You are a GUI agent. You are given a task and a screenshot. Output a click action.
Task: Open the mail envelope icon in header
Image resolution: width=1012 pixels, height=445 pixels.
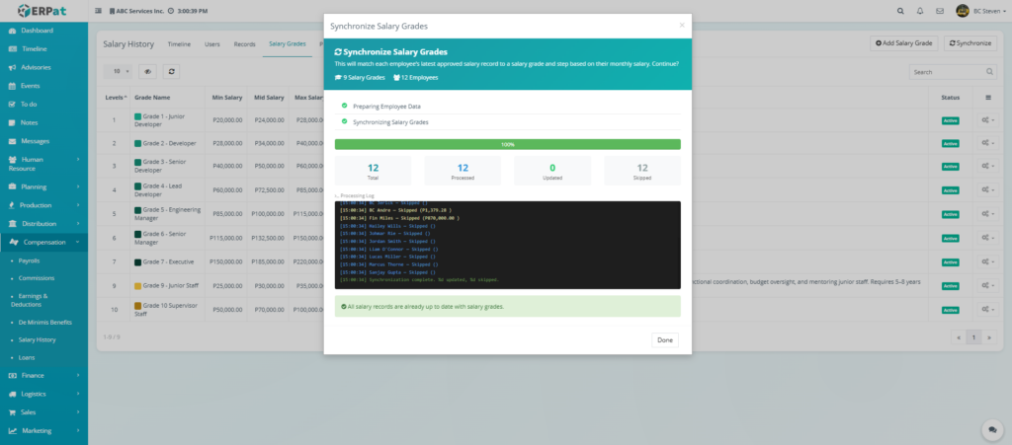[x=940, y=11]
